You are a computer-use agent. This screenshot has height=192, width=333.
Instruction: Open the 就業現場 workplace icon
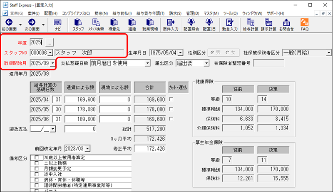[150, 22]
